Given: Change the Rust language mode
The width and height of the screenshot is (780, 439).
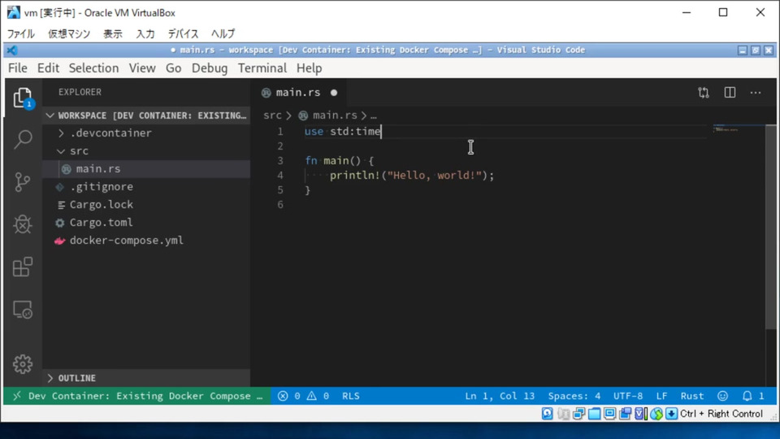Looking at the screenshot, I should coord(692,396).
